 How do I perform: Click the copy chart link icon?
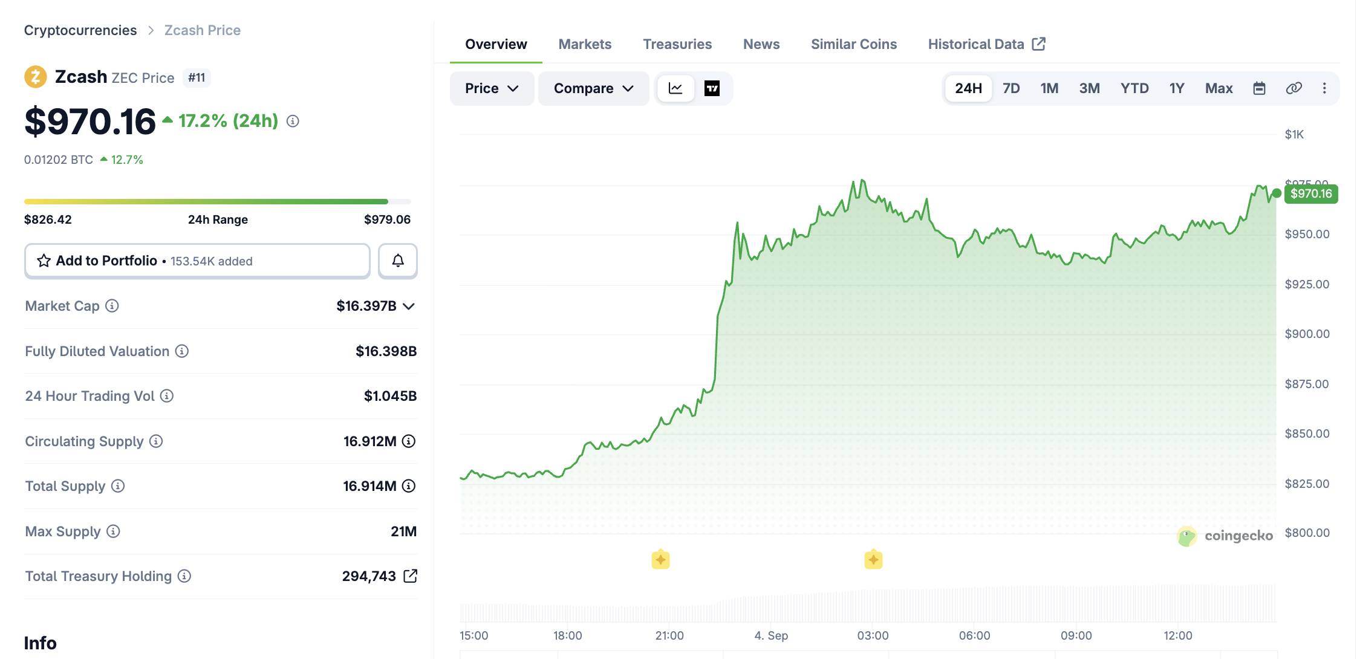(1294, 88)
